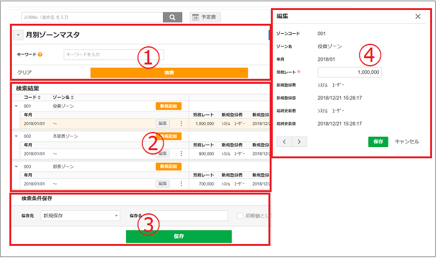Sort results by コード column
The width and height of the screenshot is (437, 259).
coord(32,97)
